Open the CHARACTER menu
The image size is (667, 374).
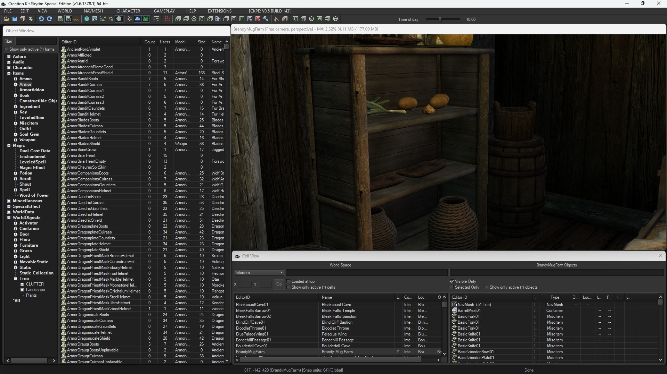[128, 11]
